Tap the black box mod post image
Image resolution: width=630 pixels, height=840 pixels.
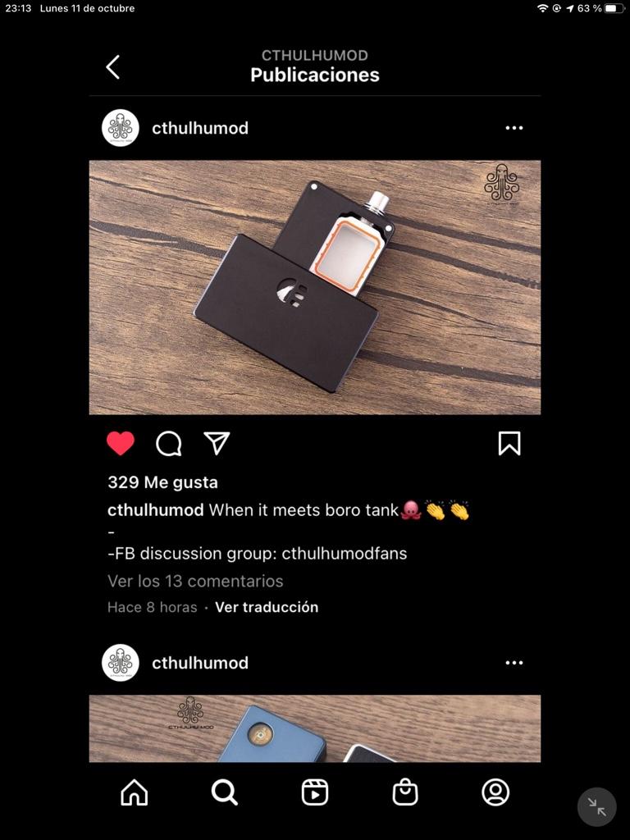pyautogui.click(x=315, y=288)
